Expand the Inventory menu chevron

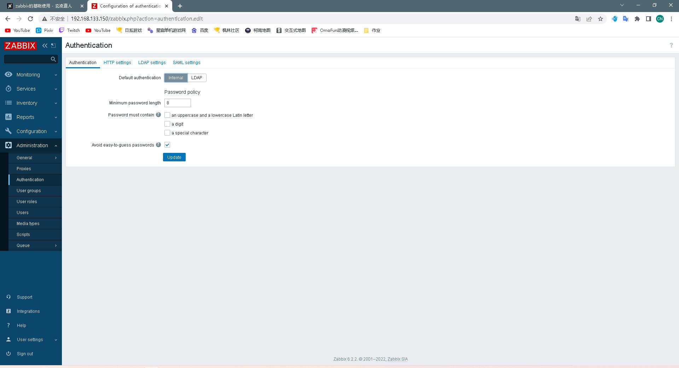(56, 103)
